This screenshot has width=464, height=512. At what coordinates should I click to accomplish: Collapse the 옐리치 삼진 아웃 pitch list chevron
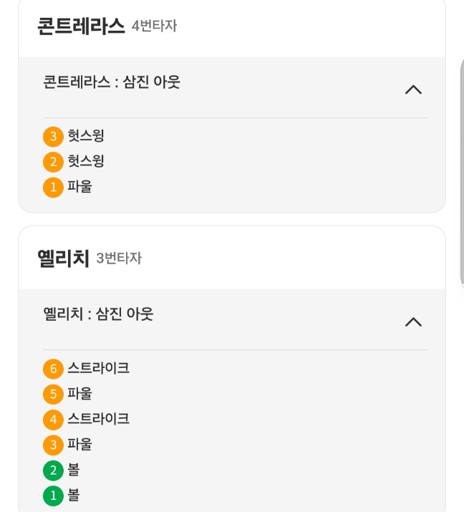click(413, 322)
